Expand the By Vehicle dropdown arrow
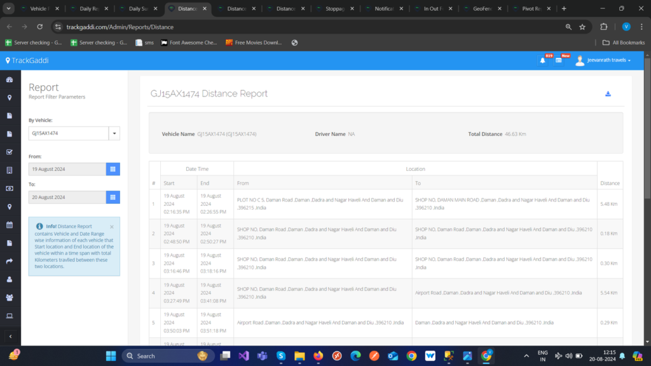This screenshot has width=651, height=366. point(114,133)
